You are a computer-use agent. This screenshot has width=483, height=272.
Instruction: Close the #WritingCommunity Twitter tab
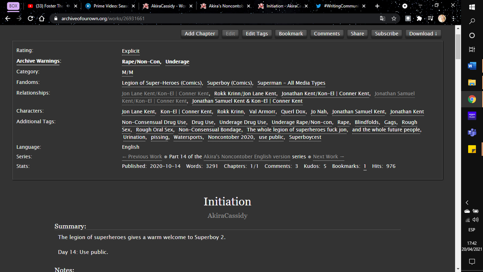pyautogui.click(x=363, y=6)
